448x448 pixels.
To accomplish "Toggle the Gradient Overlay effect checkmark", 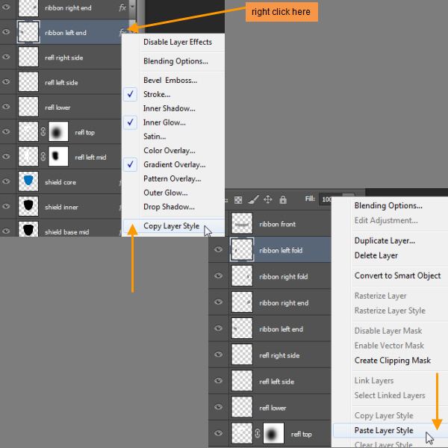I will 174,164.
